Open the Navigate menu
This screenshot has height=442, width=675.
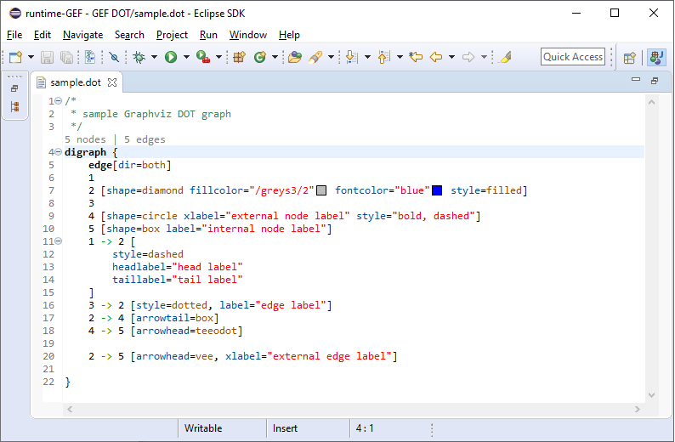click(x=82, y=35)
